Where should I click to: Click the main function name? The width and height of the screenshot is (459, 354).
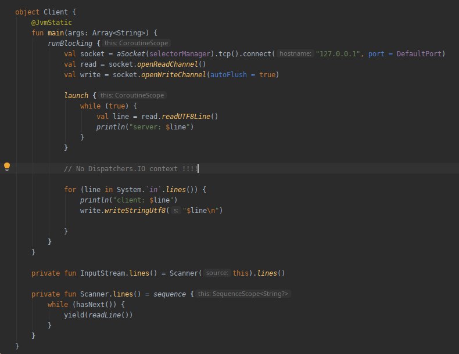pyautogui.click(x=56, y=33)
